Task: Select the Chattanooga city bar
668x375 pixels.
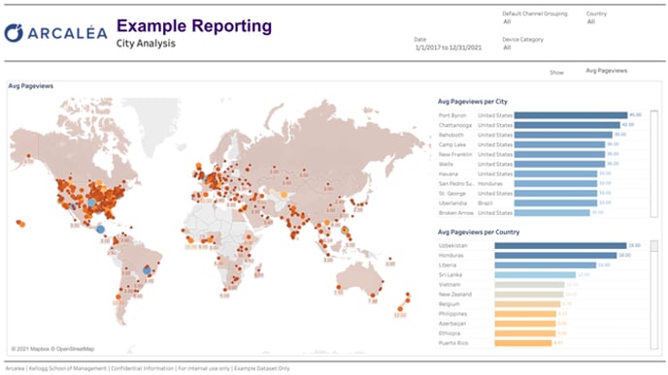Action: pos(567,125)
